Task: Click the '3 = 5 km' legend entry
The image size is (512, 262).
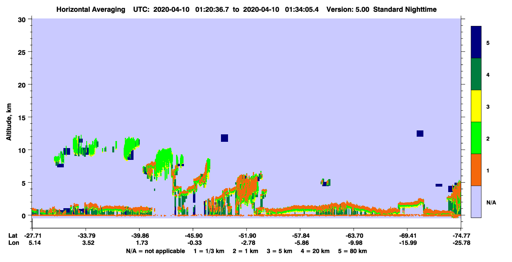Action: pos(280,251)
